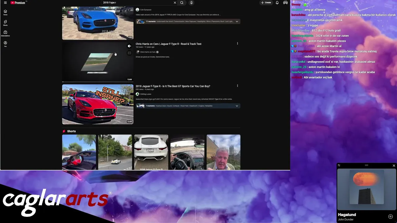Click the 'Drives as good as it looks' description
397x223 pixels.
(x=153, y=57)
